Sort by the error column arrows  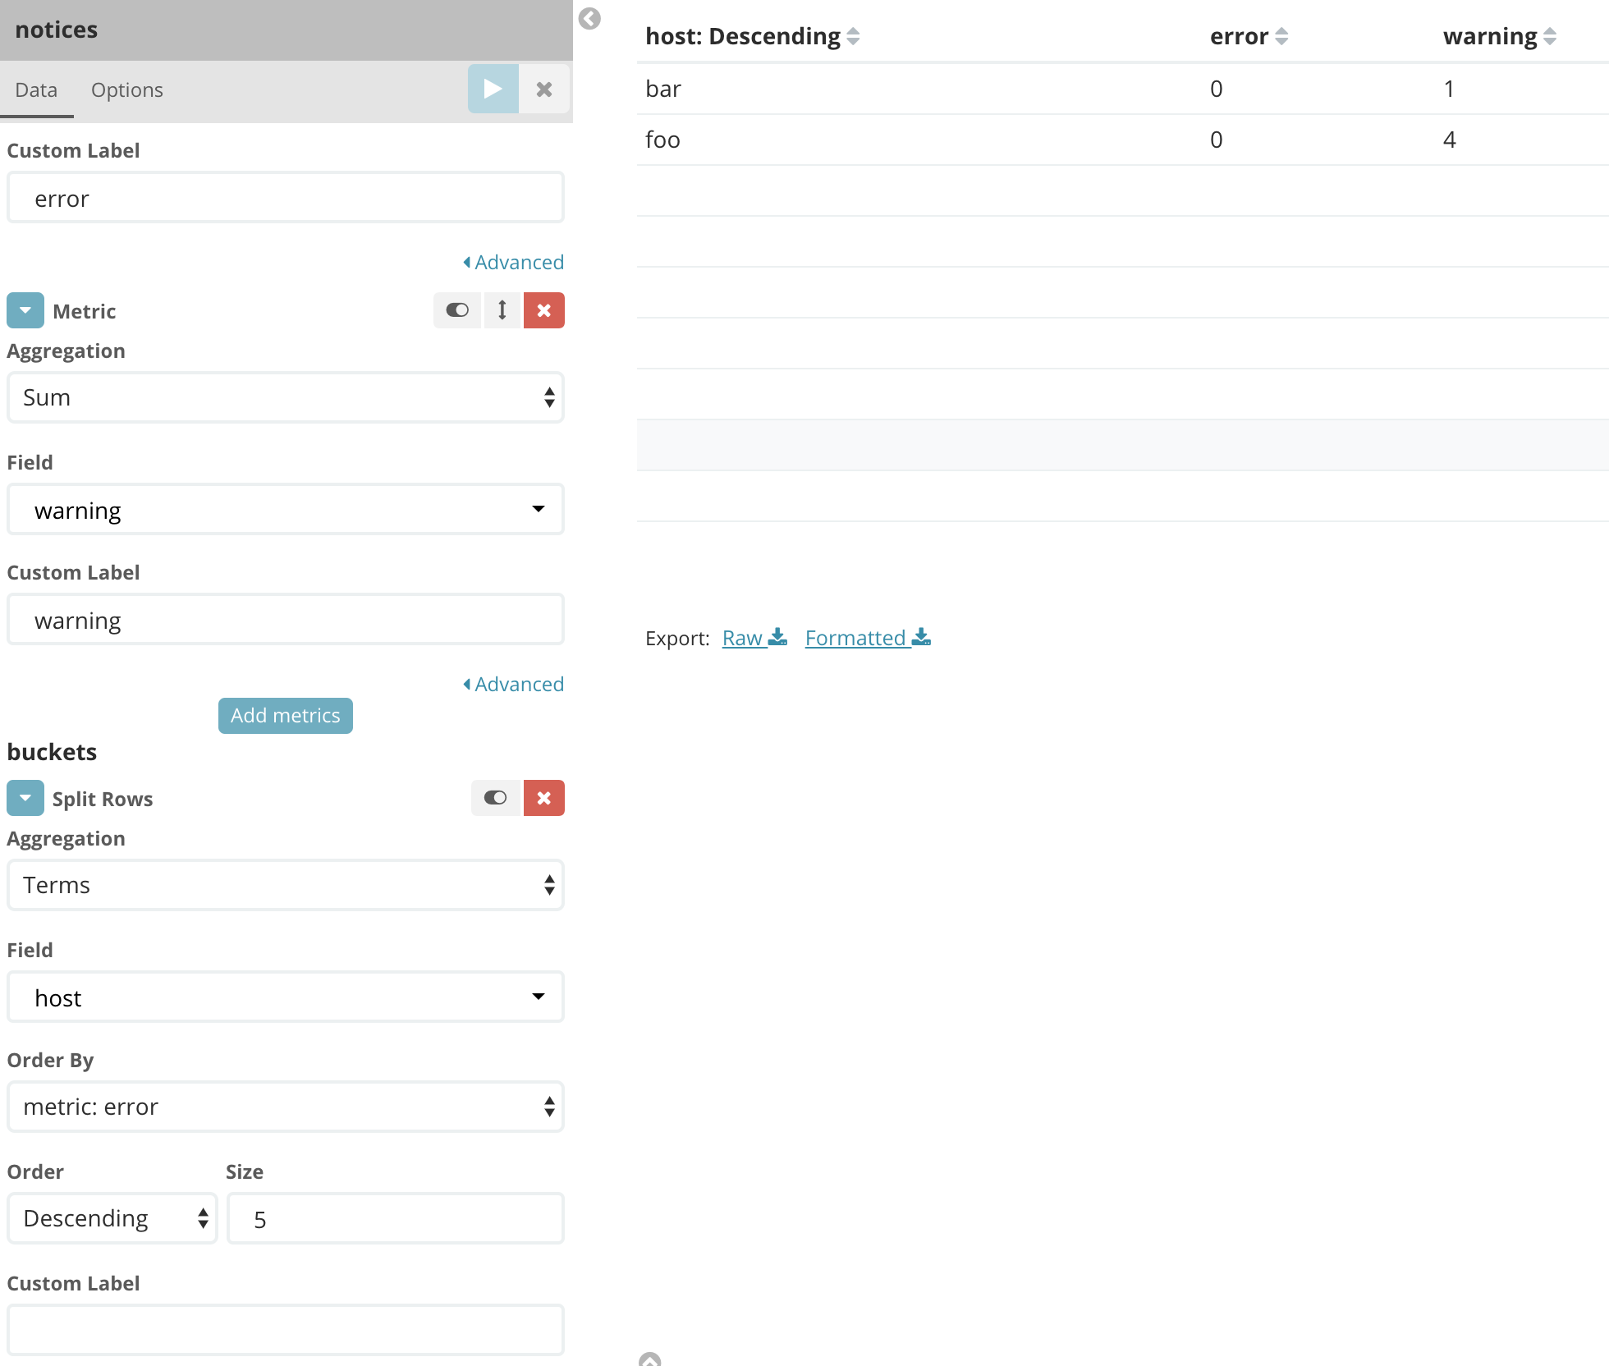pos(1281,36)
